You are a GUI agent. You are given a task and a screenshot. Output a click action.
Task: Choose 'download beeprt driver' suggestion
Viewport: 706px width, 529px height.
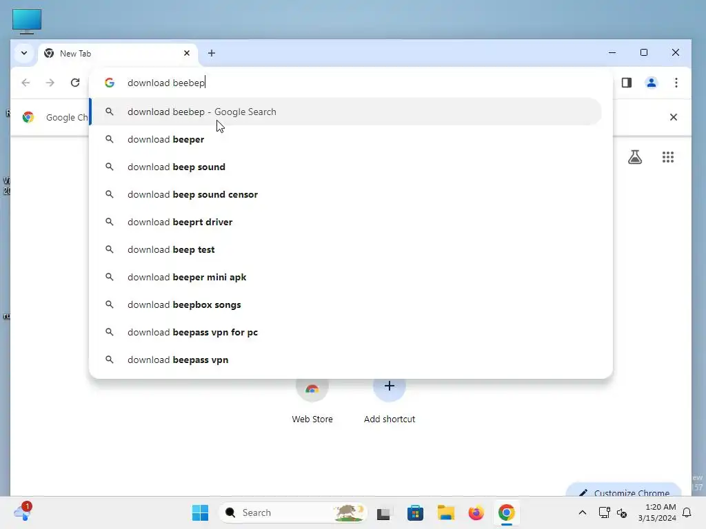pyautogui.click(x=346, y=222)
